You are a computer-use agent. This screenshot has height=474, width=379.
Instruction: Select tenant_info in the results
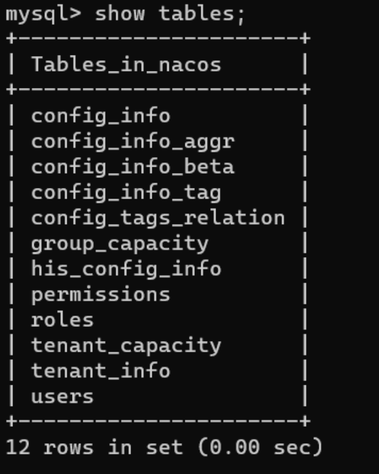[x=101, y=371]
